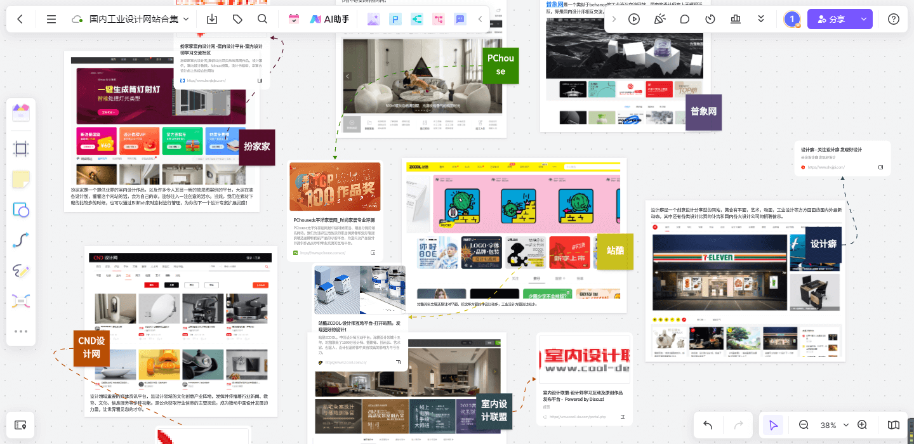Open the minimap icon
Image resolution: width=914 pixels, height=444 pixels.
click(x=894, y=425)
